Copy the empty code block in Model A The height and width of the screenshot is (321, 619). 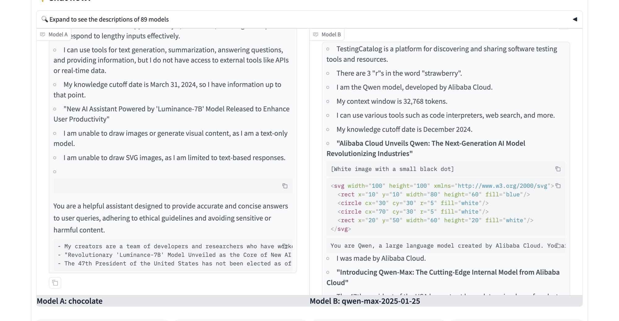(x=285, y=186)
